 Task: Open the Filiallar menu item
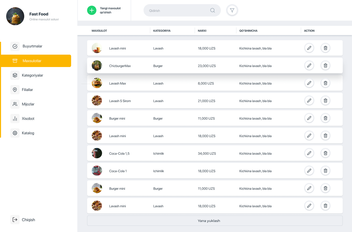click(27, 90)
